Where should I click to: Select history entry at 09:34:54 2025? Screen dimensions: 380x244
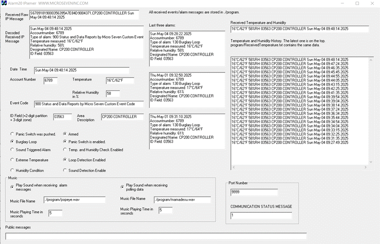290,122
